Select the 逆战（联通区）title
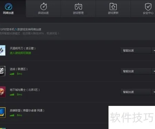 click(x=19, y=69)
